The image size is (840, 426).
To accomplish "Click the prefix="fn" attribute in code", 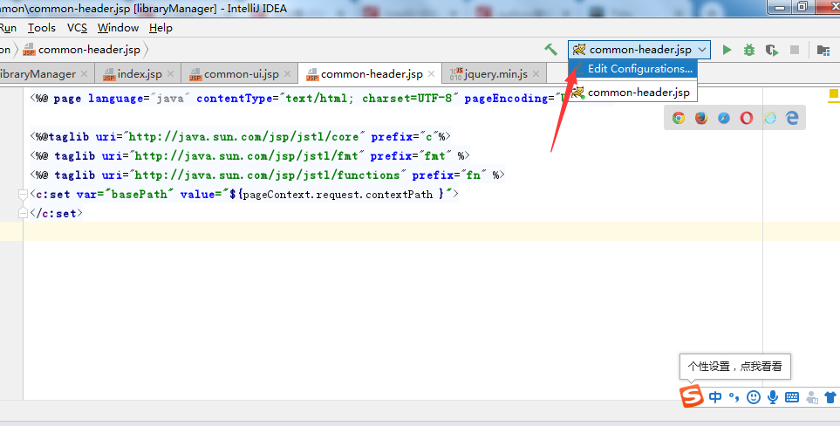I will pos(449,175).
